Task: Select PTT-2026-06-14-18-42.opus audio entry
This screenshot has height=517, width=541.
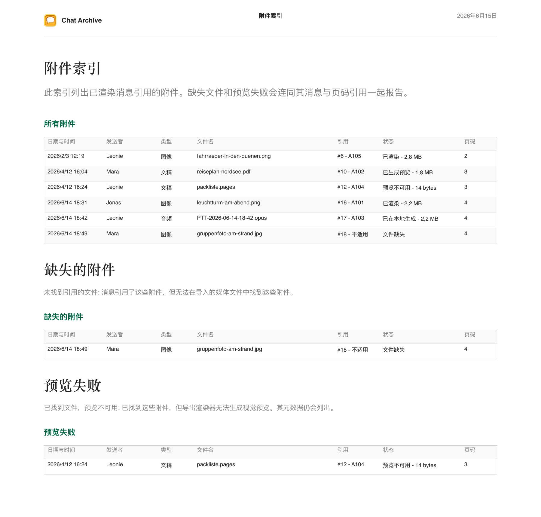Action: click(232, 218)
